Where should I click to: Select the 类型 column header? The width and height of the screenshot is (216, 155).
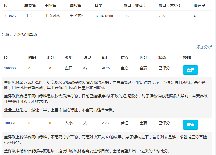pyautogui.click(x=68, y=58)
